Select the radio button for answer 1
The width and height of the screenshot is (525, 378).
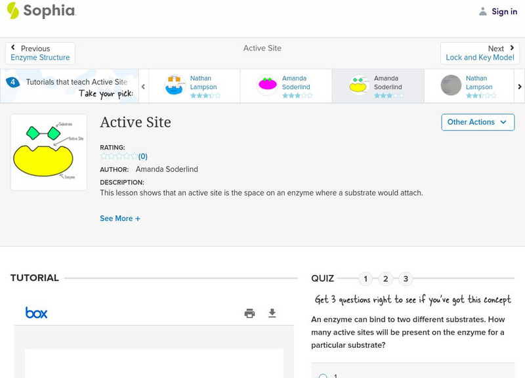click(x=323, y=376)
